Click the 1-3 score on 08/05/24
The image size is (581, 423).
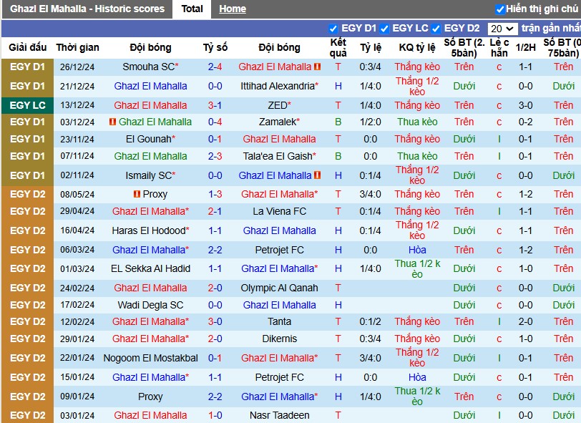[215, 194]
